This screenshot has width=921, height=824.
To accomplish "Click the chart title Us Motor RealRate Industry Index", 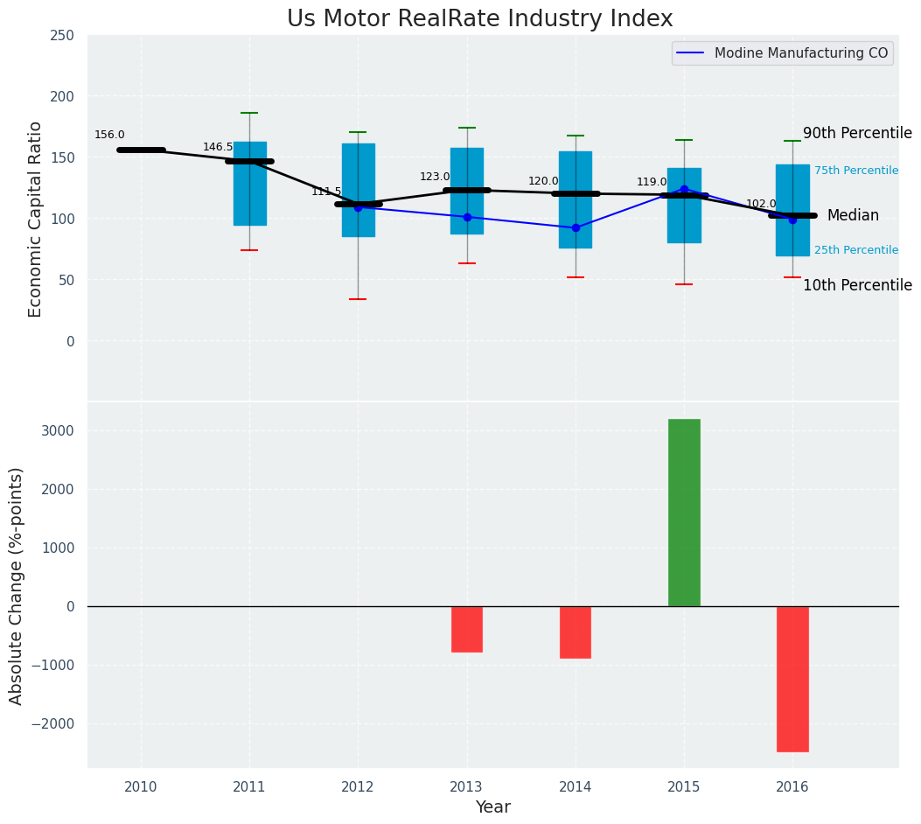I will [x=479, y=19].
